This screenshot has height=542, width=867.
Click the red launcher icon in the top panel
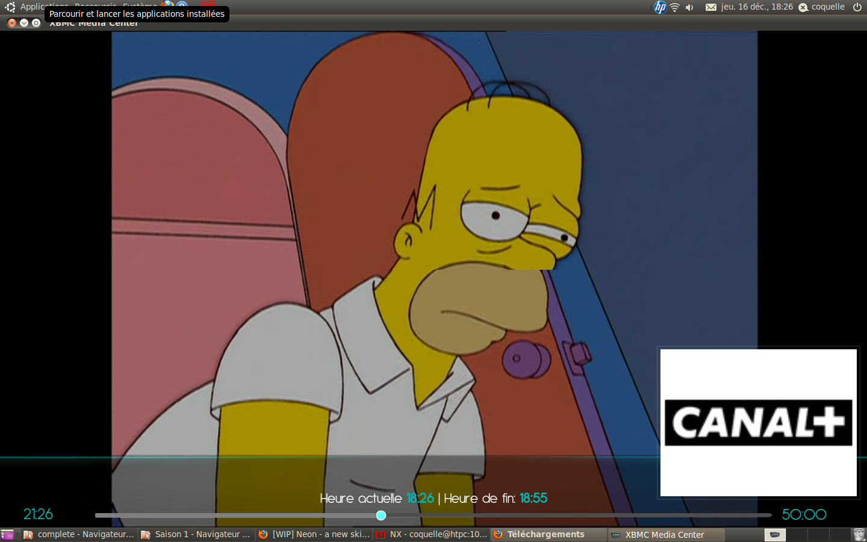tap(208, 5)
